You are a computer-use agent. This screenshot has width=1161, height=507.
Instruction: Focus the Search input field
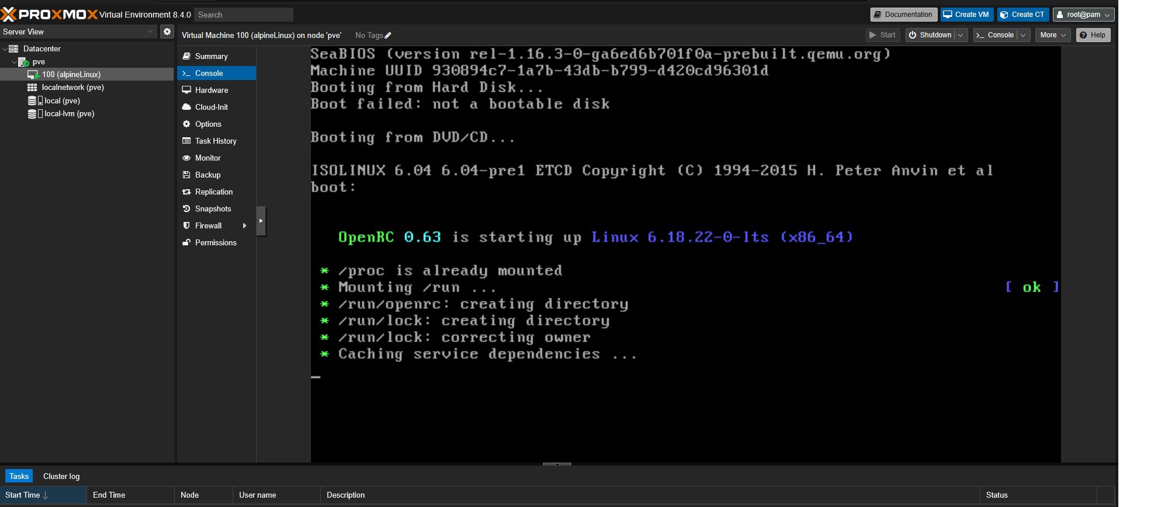pos(243,15)
